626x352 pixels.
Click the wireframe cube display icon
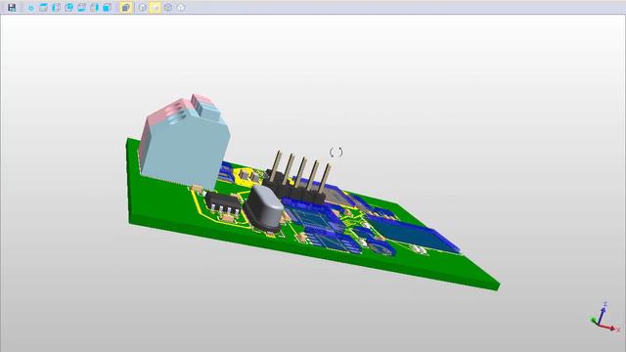142,7
